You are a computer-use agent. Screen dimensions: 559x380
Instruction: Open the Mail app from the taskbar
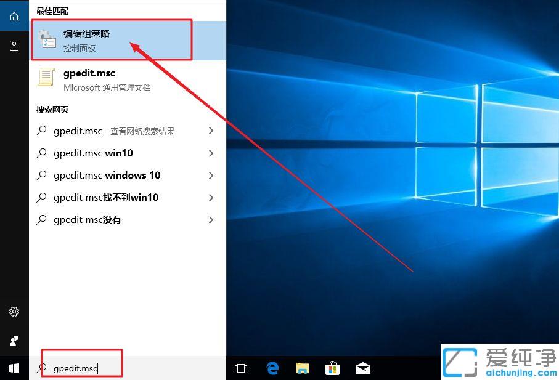click(x=362, y=368)
